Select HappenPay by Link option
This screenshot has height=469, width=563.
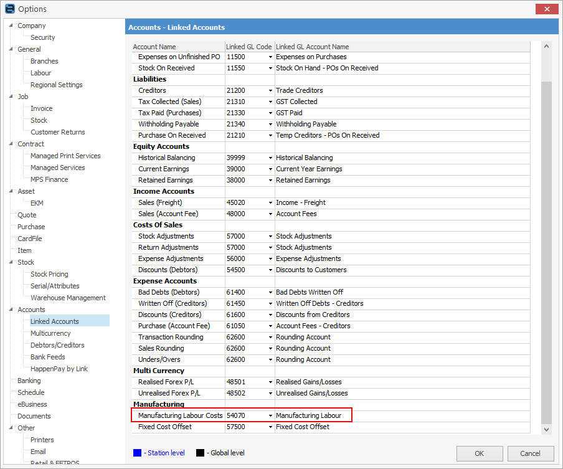click(x=59, y=369)
